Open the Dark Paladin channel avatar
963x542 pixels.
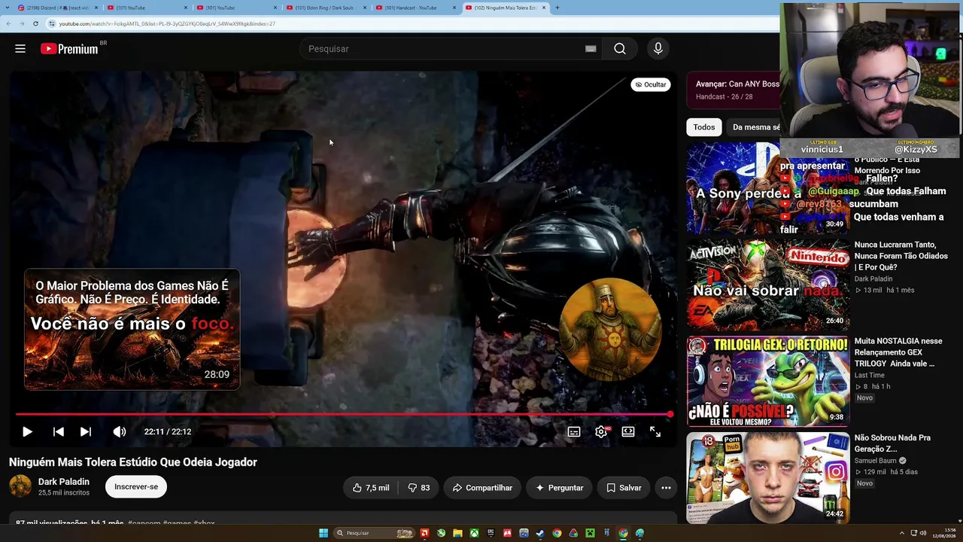[x=20, y=486]
